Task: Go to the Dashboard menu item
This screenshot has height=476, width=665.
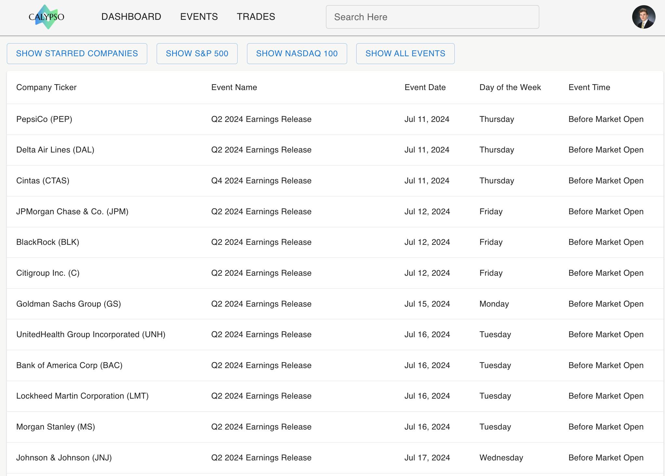Action: (131, 17)
